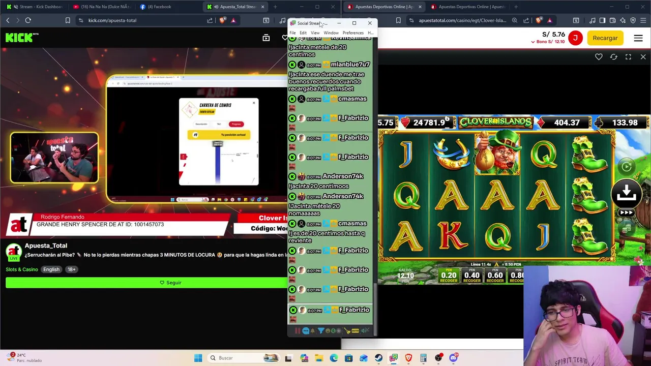The width and height of the screenshot is (651, 366).
Task: Click the broom clear icon in Social Stream toolbar
Action: point(347,331)
